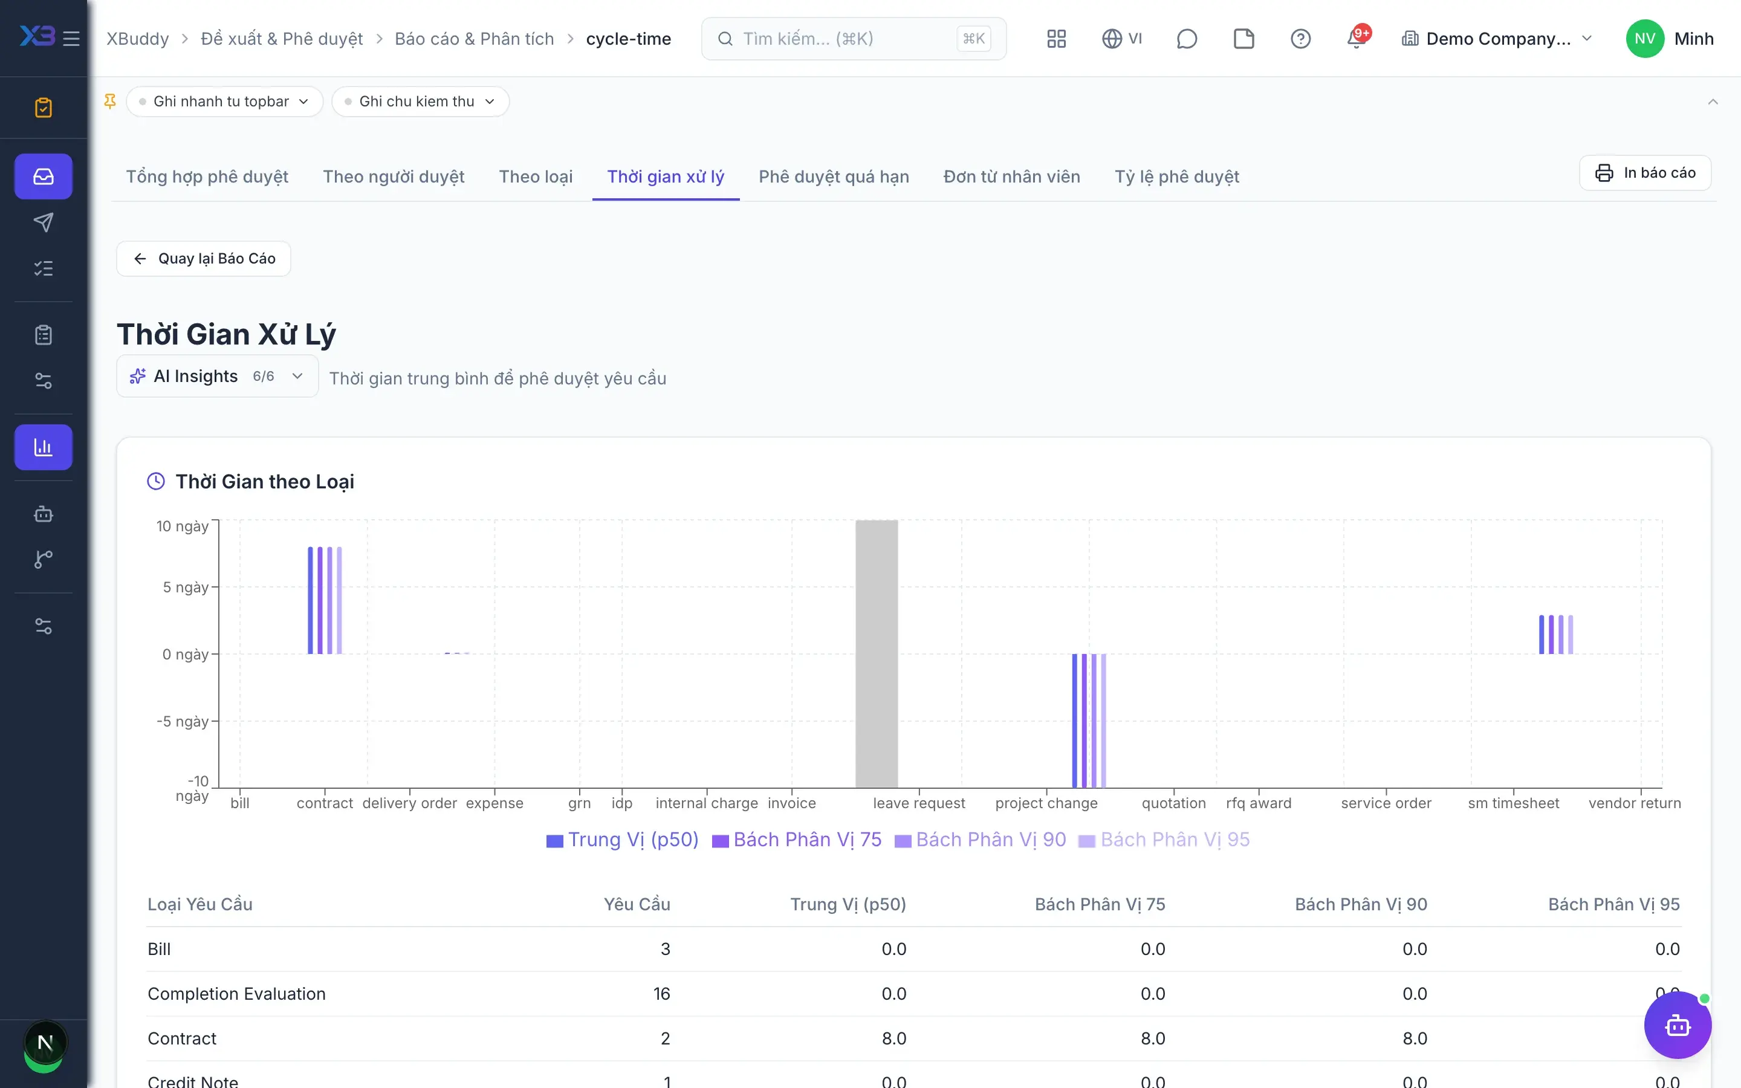Image resolution: width=1741 pixels, height=1088 pixels.
Task: Click the pin icon beside Ghi nhanh tu topbar
Action: pos(110,102)
